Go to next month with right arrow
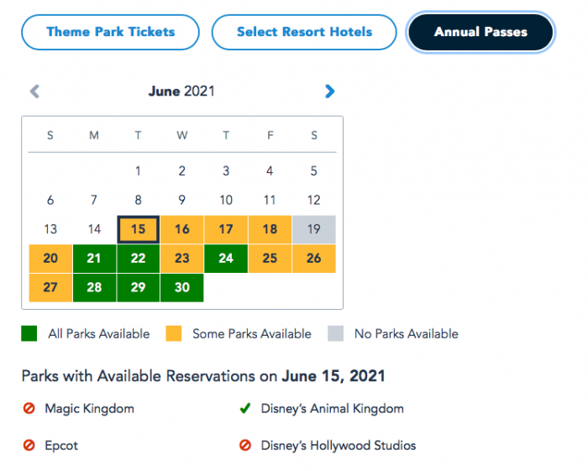 [x=329, y=92]
